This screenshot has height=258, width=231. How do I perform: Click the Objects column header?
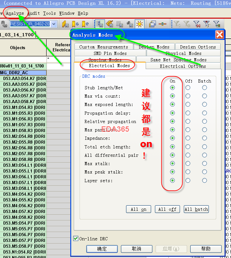[23, 48]
